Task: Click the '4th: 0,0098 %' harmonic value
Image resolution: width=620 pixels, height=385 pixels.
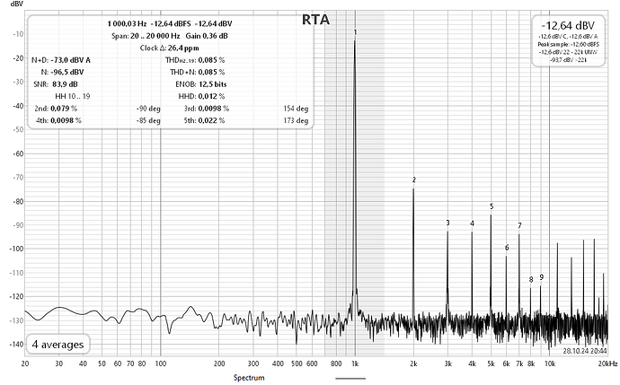Action: point(58,120)
